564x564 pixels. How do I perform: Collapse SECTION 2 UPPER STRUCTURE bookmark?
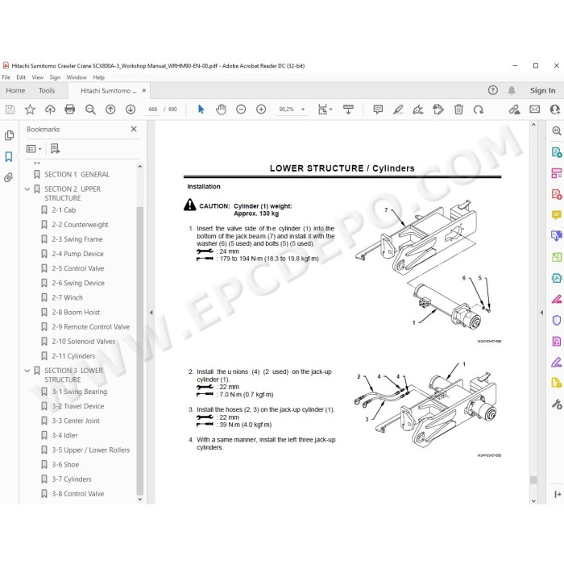(x=27, y=189)
